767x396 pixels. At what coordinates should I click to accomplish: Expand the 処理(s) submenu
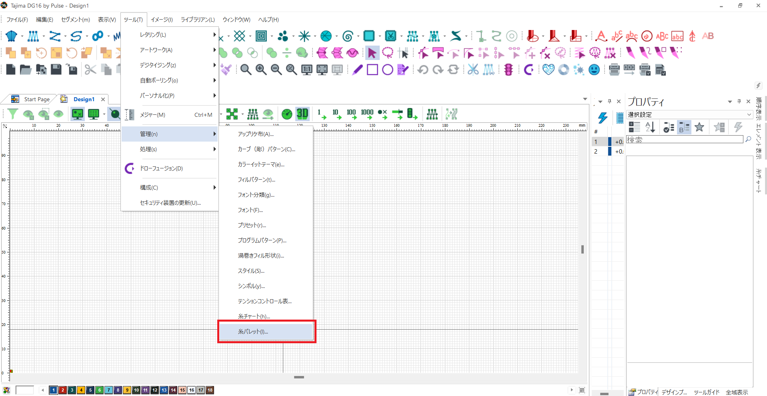[x=170, y=149]
